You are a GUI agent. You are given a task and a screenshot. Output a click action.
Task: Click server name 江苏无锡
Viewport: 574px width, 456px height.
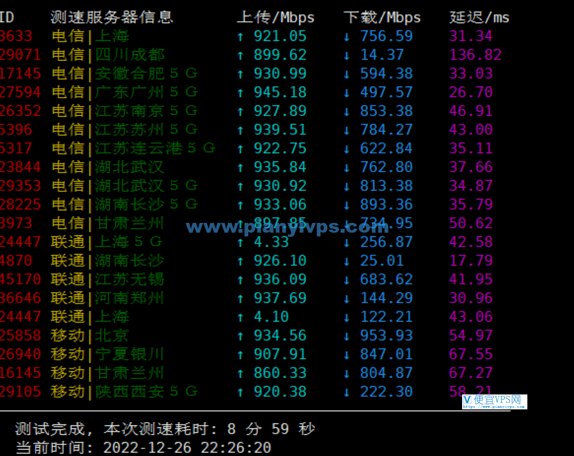[130, 279]
